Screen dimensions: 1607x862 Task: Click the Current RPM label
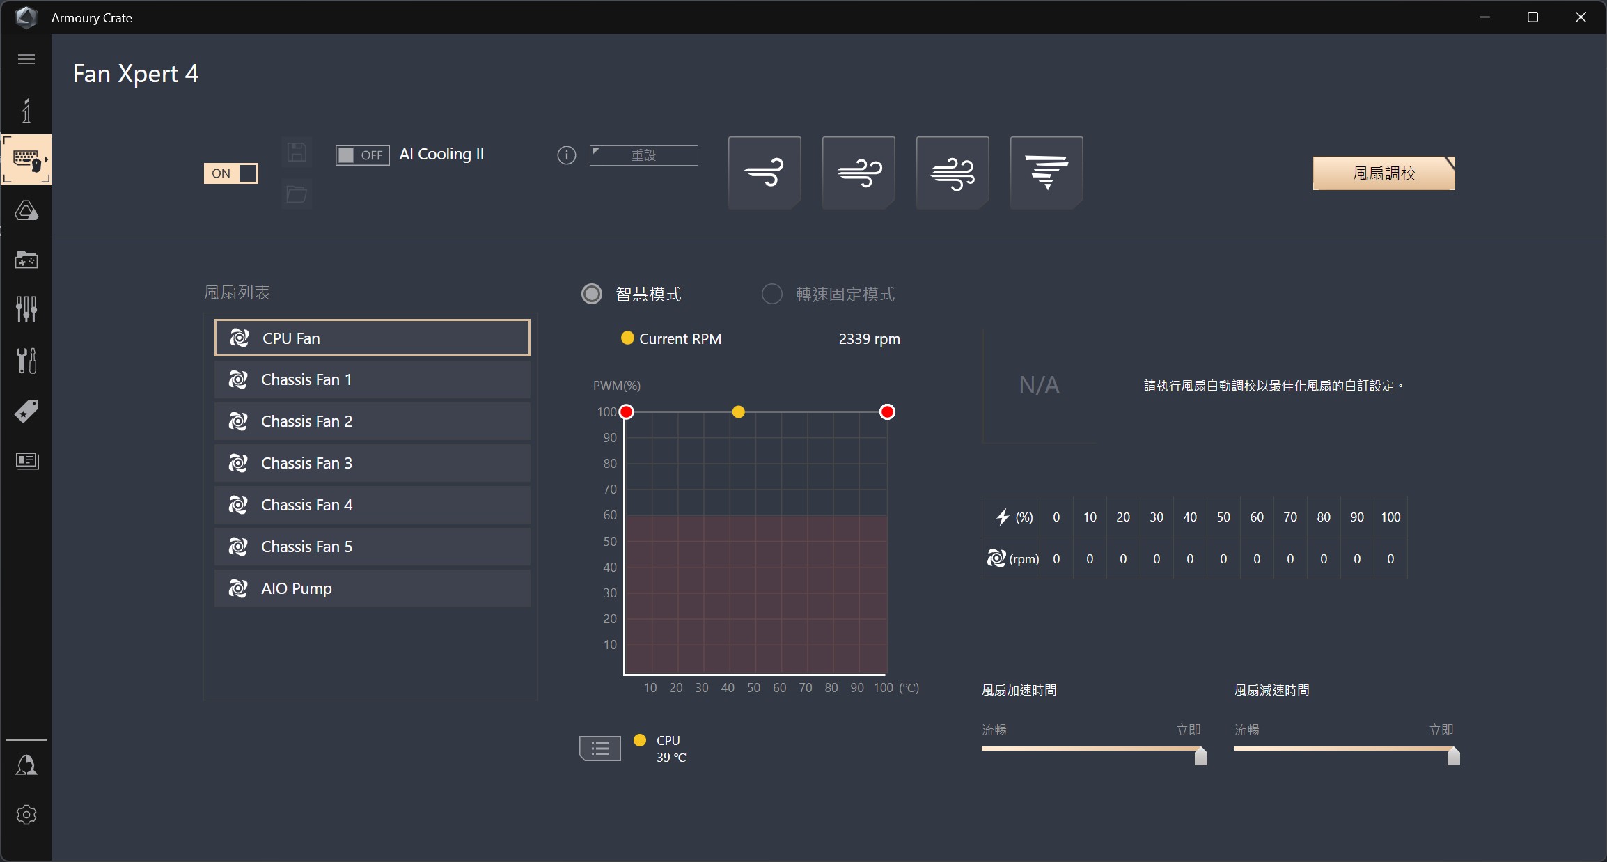click(x=680, y=339)
